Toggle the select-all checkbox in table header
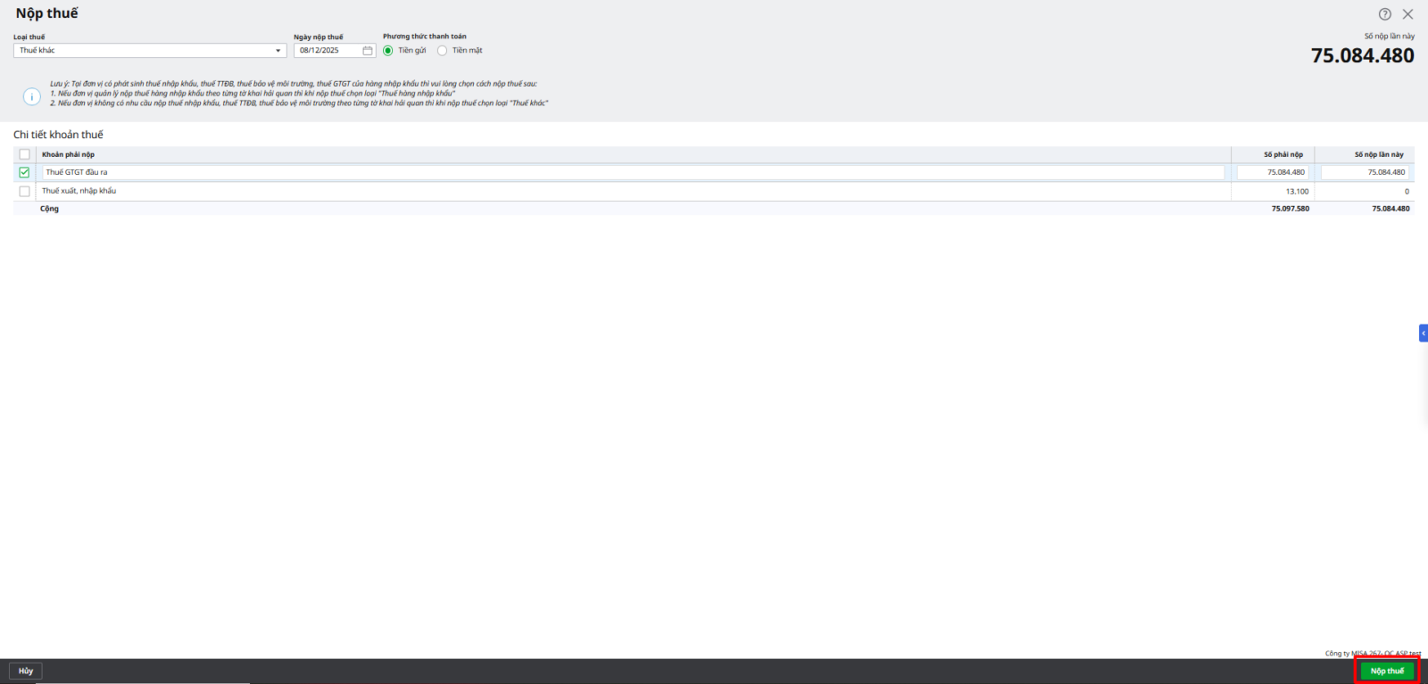The height and width of the screenshot is (684, 1428). (x=24, y=154)
